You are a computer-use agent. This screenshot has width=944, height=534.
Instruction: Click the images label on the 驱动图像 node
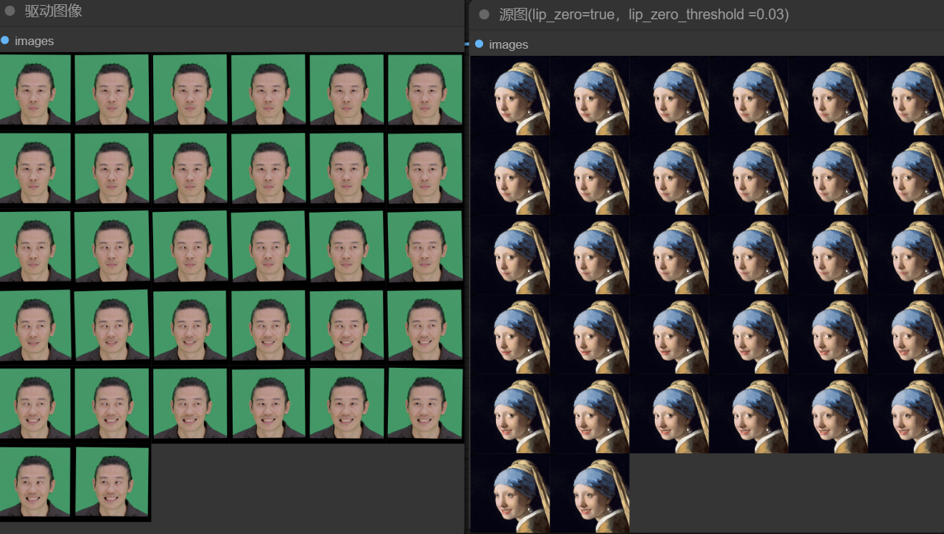click(x=34, y=42)
